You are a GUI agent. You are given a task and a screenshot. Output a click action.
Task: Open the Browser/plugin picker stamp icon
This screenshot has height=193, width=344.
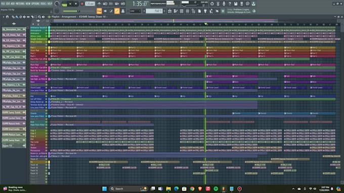click(123, 11)
